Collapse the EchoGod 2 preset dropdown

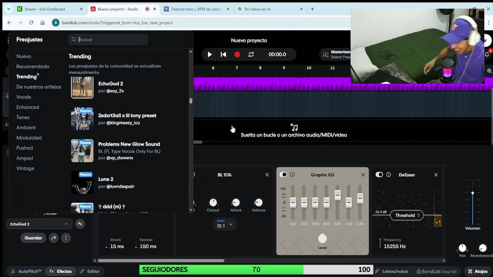pos(39,224)
